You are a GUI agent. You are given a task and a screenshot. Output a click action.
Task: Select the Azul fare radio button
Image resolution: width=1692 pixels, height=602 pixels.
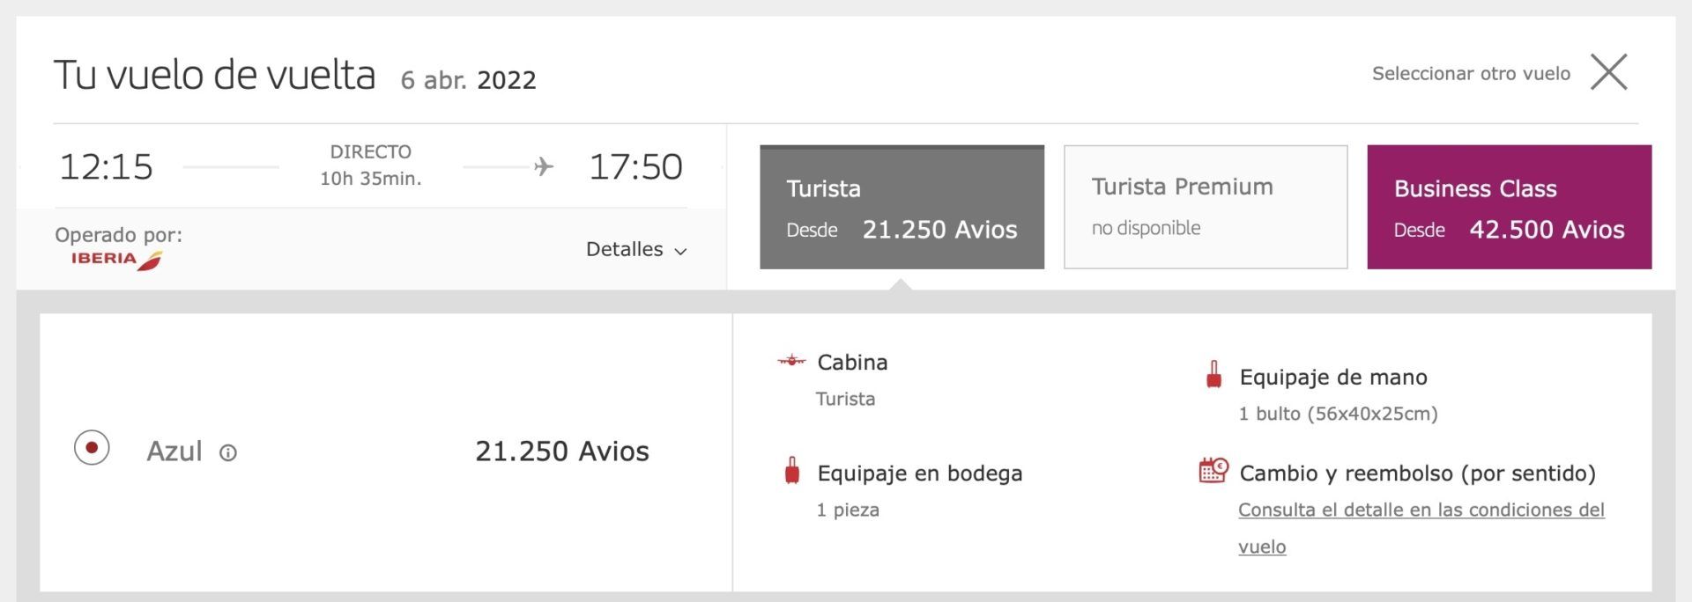[x=92, y=448]
